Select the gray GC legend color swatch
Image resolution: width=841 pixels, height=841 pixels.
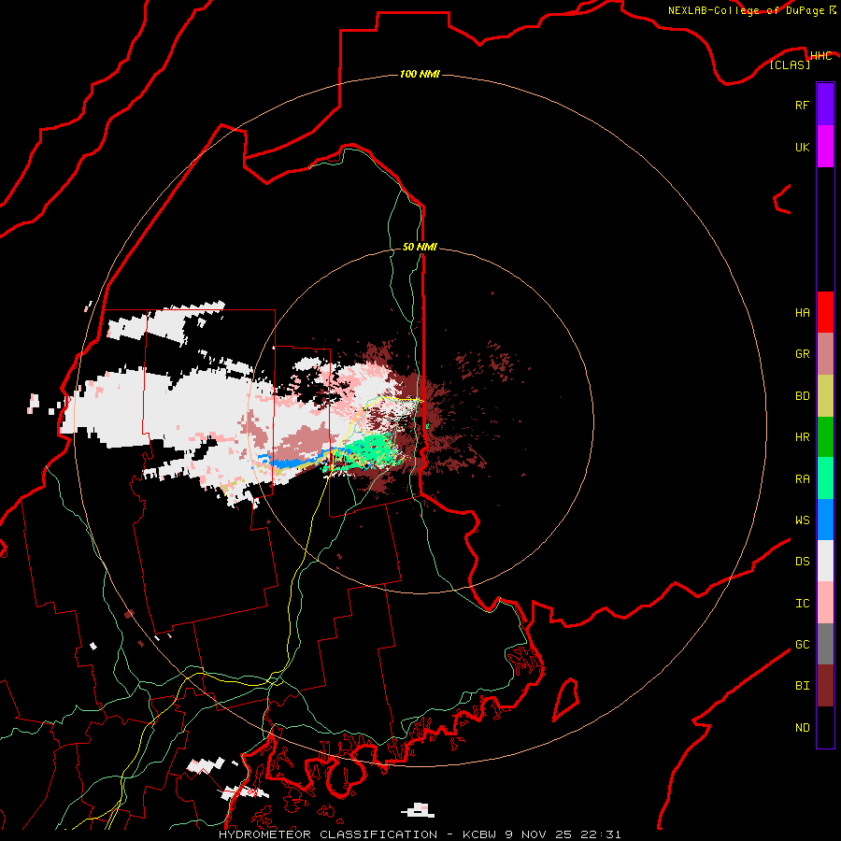(x=825, y=644)
